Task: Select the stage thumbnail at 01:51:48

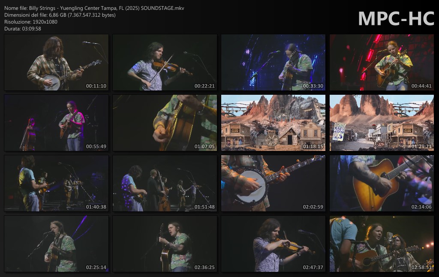Action: 165,184
